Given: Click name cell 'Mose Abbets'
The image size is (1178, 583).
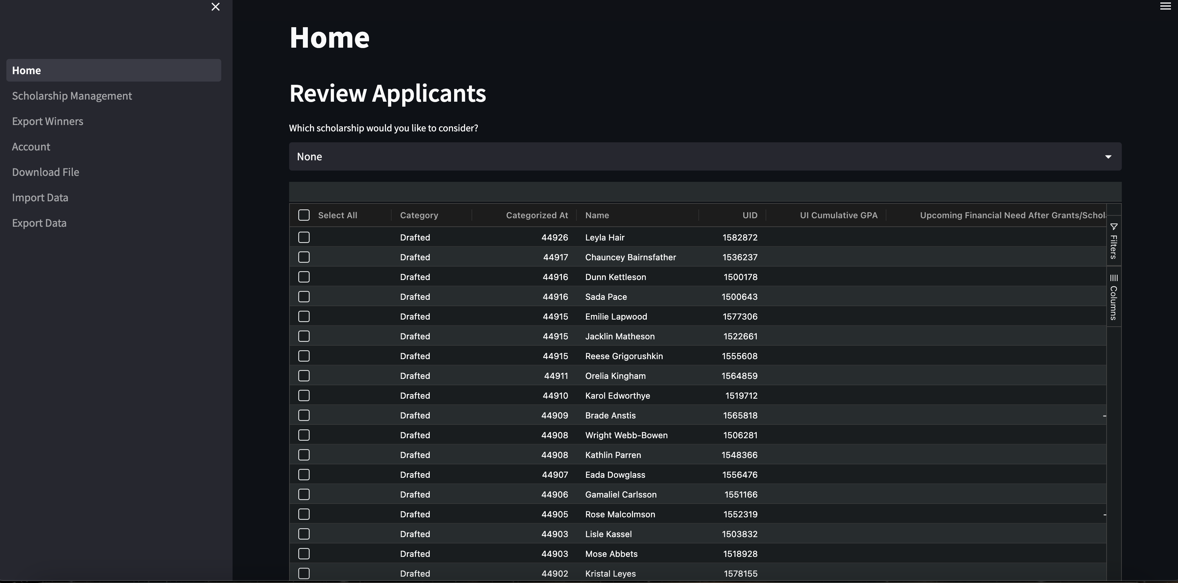Looking at the screenshot, I should click(611, 554).
